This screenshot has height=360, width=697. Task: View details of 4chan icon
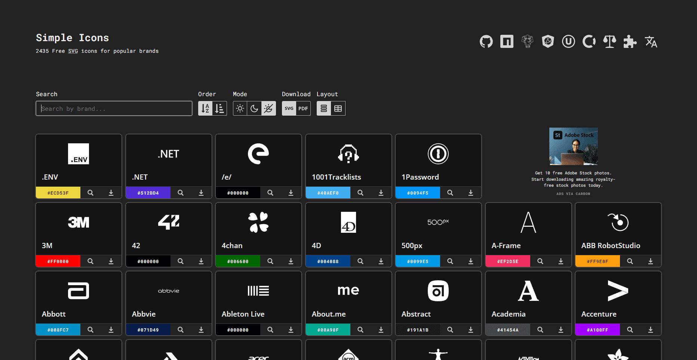click(x=270, y=261)
